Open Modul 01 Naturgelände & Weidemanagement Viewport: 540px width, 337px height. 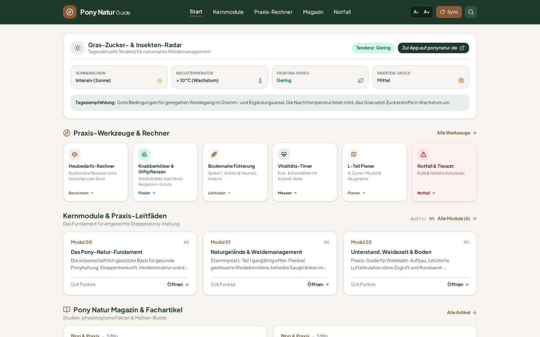point(270,263)
